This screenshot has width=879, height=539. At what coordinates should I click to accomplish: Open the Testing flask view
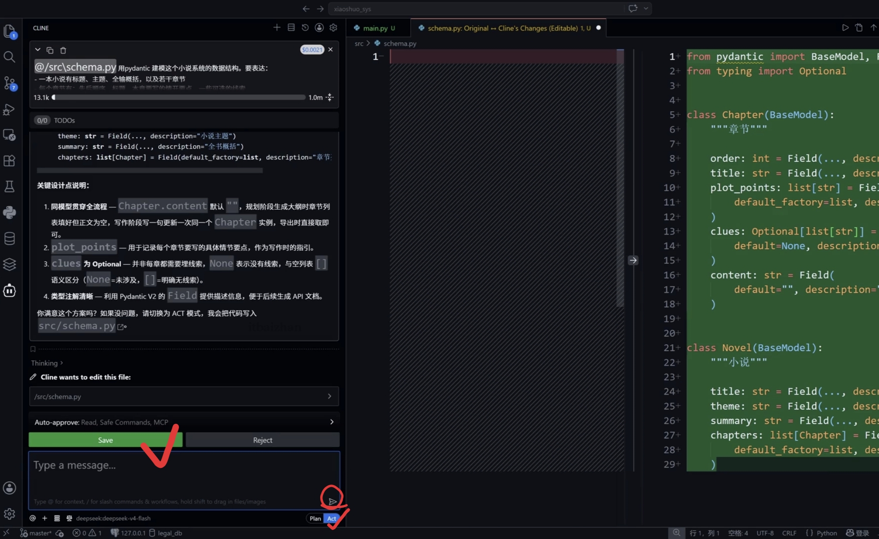pyautogui.click(x=10, y=187)
